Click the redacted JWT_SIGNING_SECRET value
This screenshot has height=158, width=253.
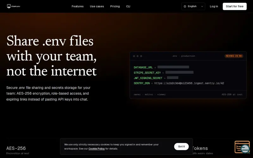click(173, 77)
